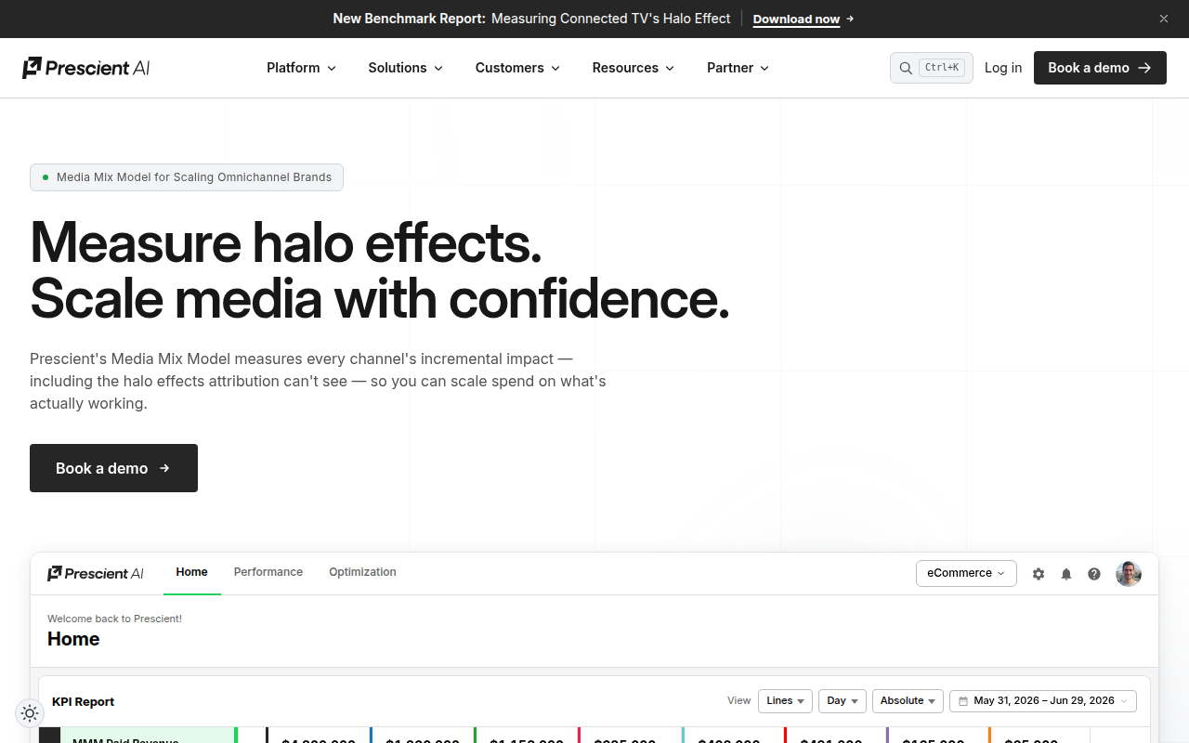The width and height of the screenshot is (1189, 743).
Task: Open the search box with Ctrl+K
Action: [x=932, y=68]
